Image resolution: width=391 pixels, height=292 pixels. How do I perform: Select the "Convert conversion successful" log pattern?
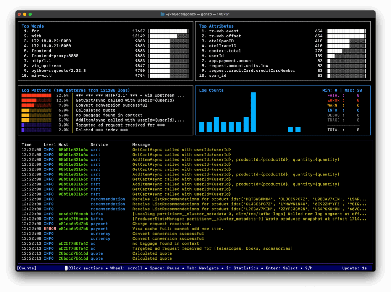pyautogui.click(x=111, y=105)
